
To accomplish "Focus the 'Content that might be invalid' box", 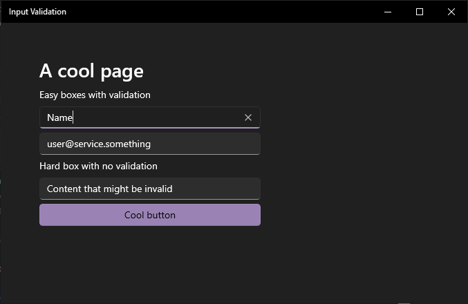I will [150, 189].
